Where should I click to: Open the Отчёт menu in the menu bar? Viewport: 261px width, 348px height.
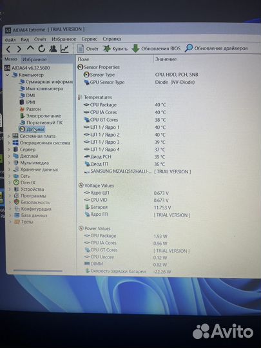[40, 39]
